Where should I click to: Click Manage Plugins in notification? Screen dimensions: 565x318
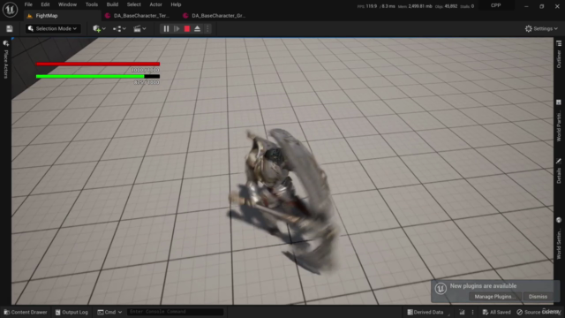494,297
